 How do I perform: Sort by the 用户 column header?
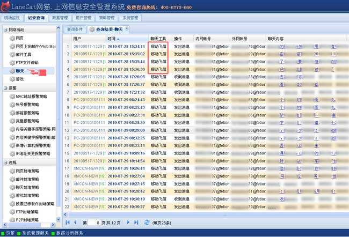[89, 39]
